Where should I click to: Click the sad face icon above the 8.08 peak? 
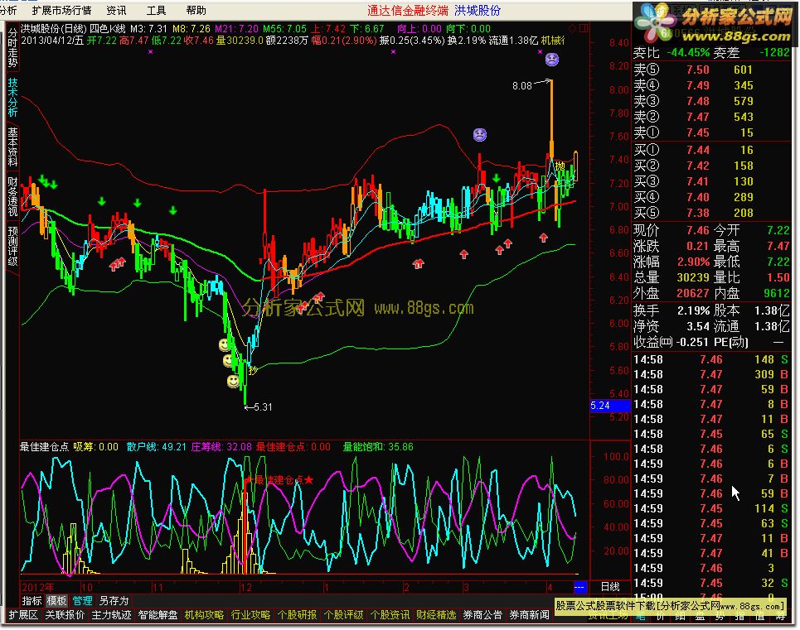point(552,60)
